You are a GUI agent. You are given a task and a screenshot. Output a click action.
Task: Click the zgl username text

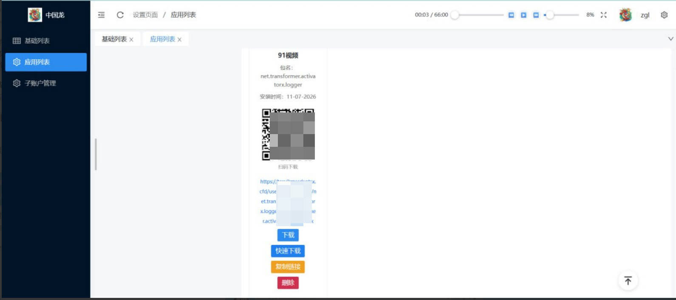coord(645,15)
